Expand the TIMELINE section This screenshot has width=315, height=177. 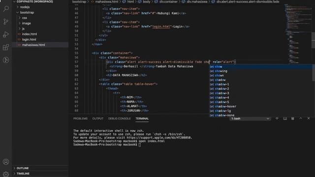pyautogui.click(x=23, y=174)
